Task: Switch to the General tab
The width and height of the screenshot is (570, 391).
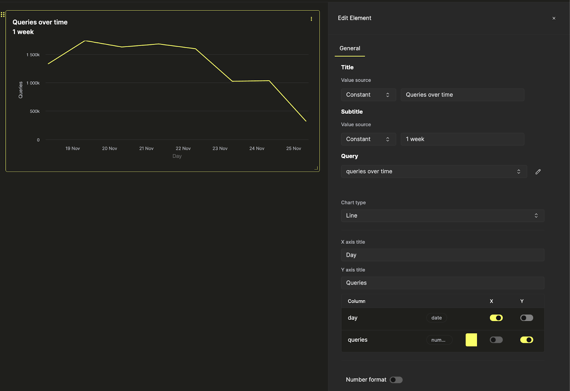Action: (x=349, y=48)
